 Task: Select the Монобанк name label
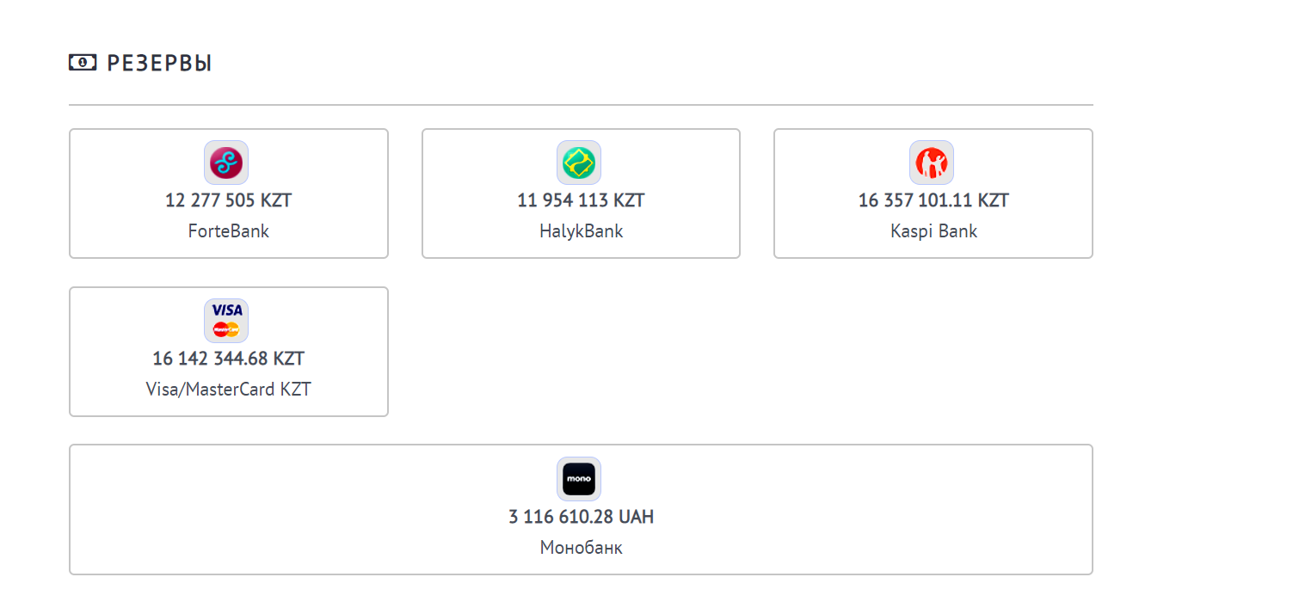tap(582, 548)
